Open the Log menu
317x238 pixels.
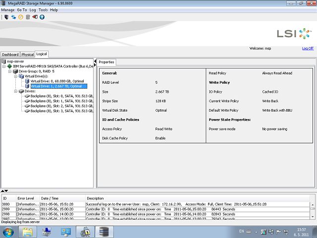pyautogui.click(x=33, y=10)
